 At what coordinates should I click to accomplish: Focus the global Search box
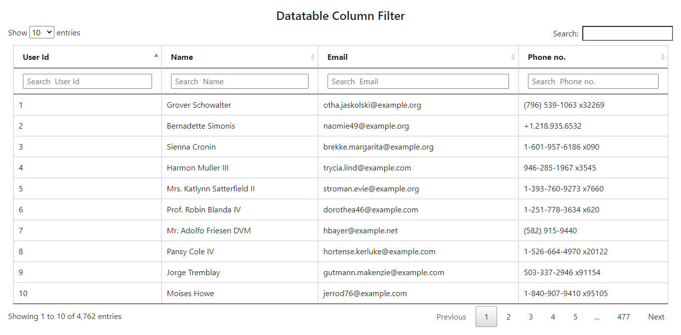pos(628,33)
